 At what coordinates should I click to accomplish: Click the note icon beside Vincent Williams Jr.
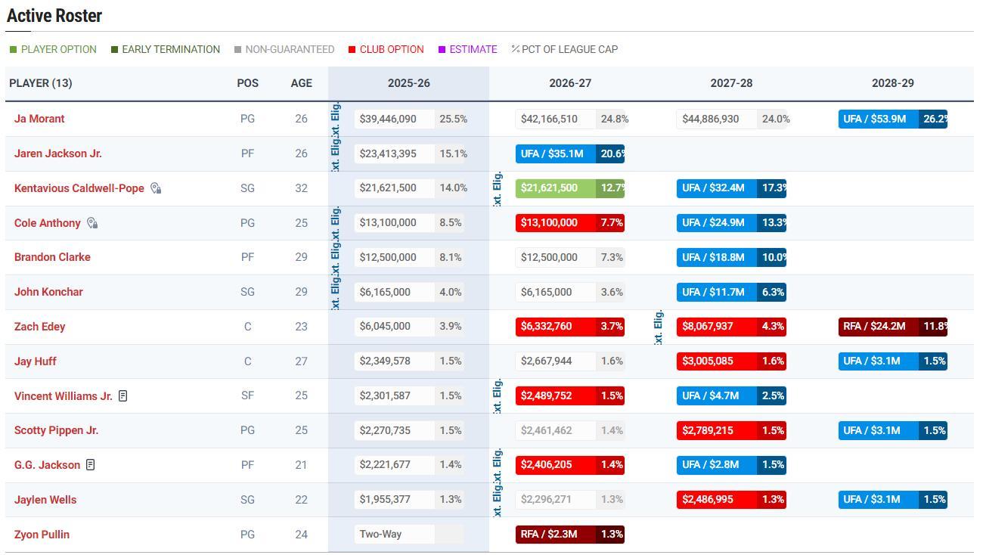(x=122, y=395)
